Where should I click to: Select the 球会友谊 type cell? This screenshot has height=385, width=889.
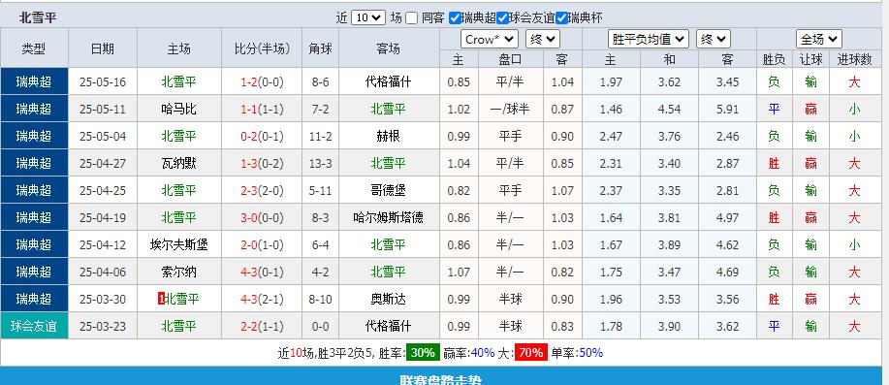point(34,326)
